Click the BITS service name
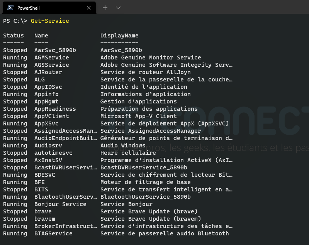309x245 pixels. tap(41, 189)
